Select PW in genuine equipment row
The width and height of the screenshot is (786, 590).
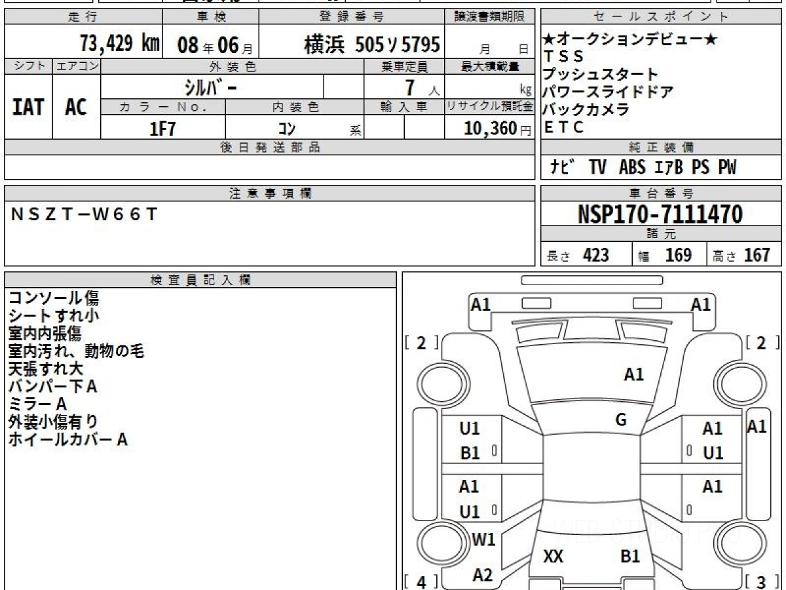click(726, 168)
